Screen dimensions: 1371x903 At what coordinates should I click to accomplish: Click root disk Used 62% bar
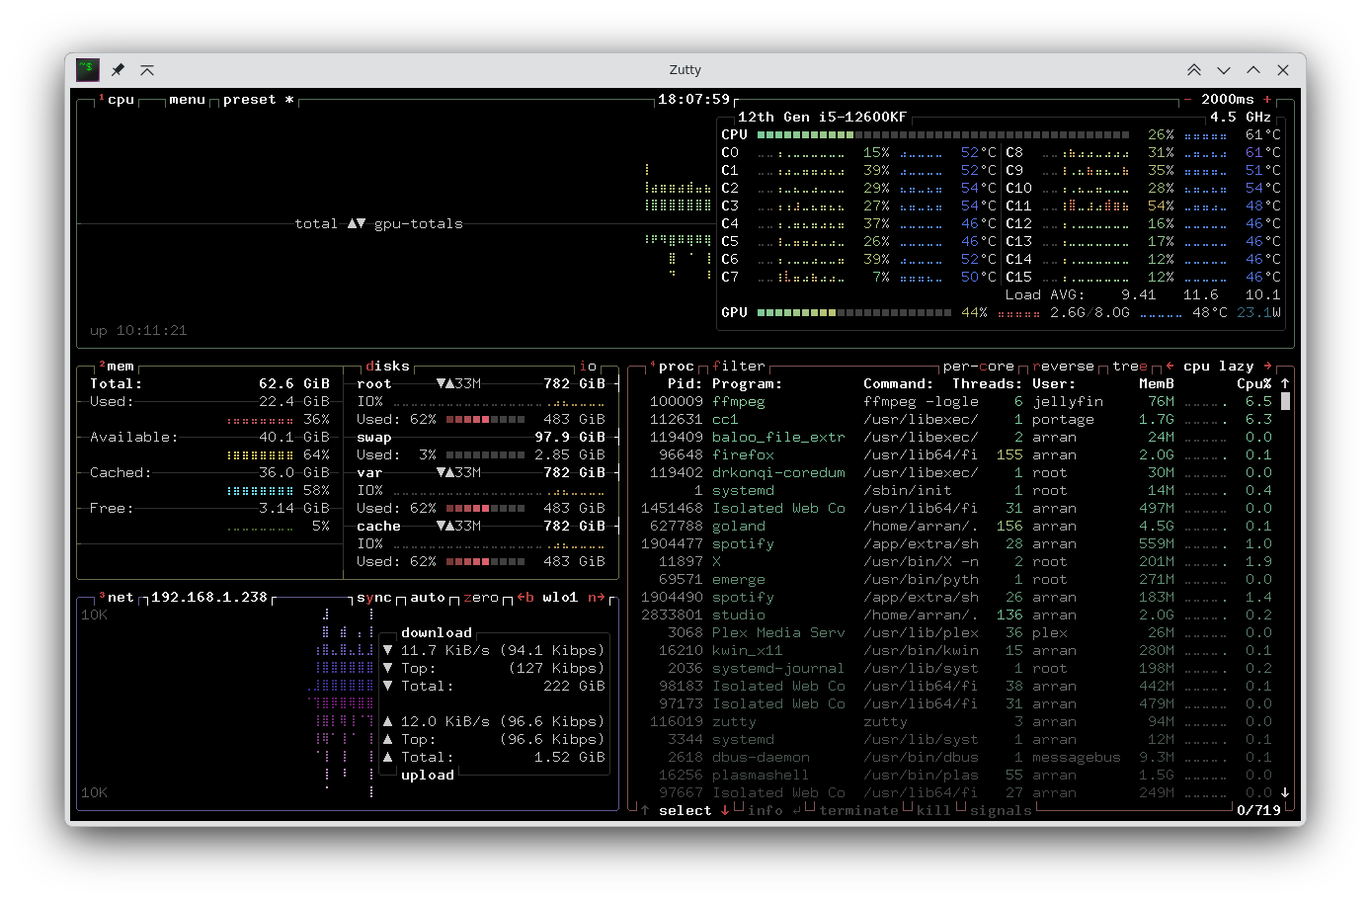pos(485,419)
